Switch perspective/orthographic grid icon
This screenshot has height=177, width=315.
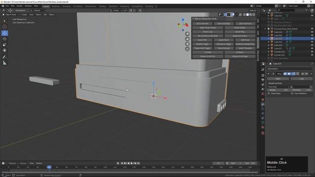187,49
